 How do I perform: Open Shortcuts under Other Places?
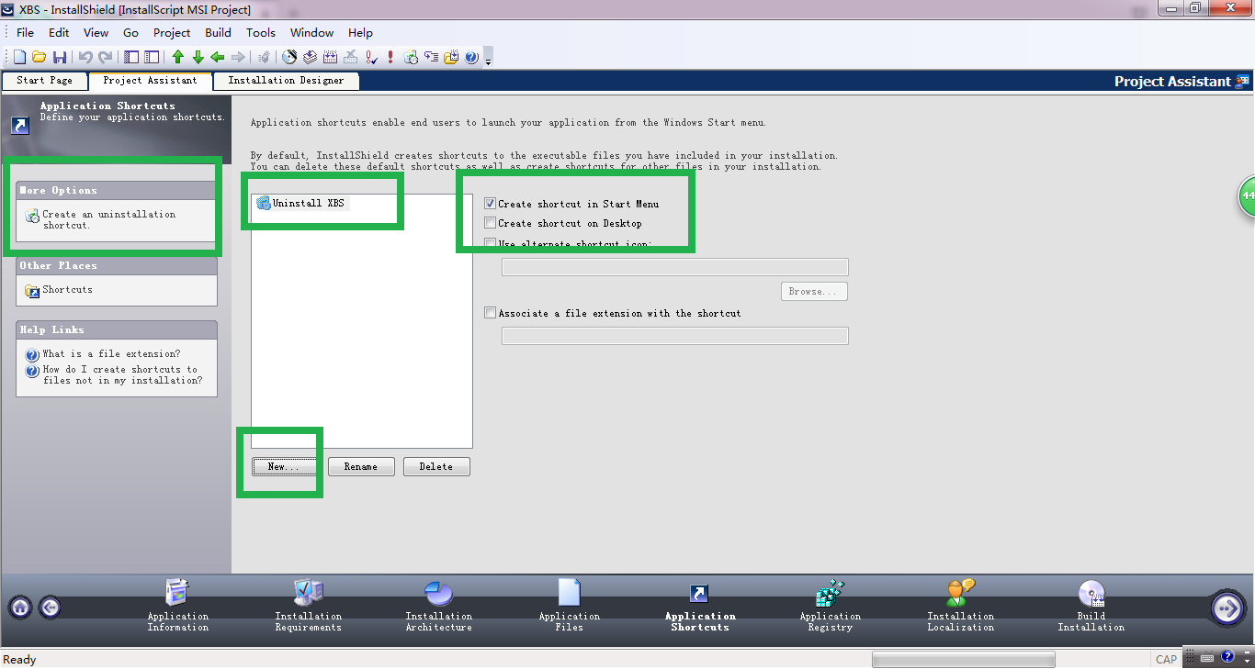67,290
